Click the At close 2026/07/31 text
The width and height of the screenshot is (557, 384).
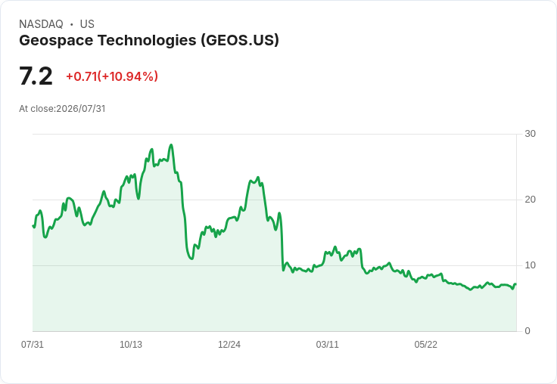[x=62, y=109]
